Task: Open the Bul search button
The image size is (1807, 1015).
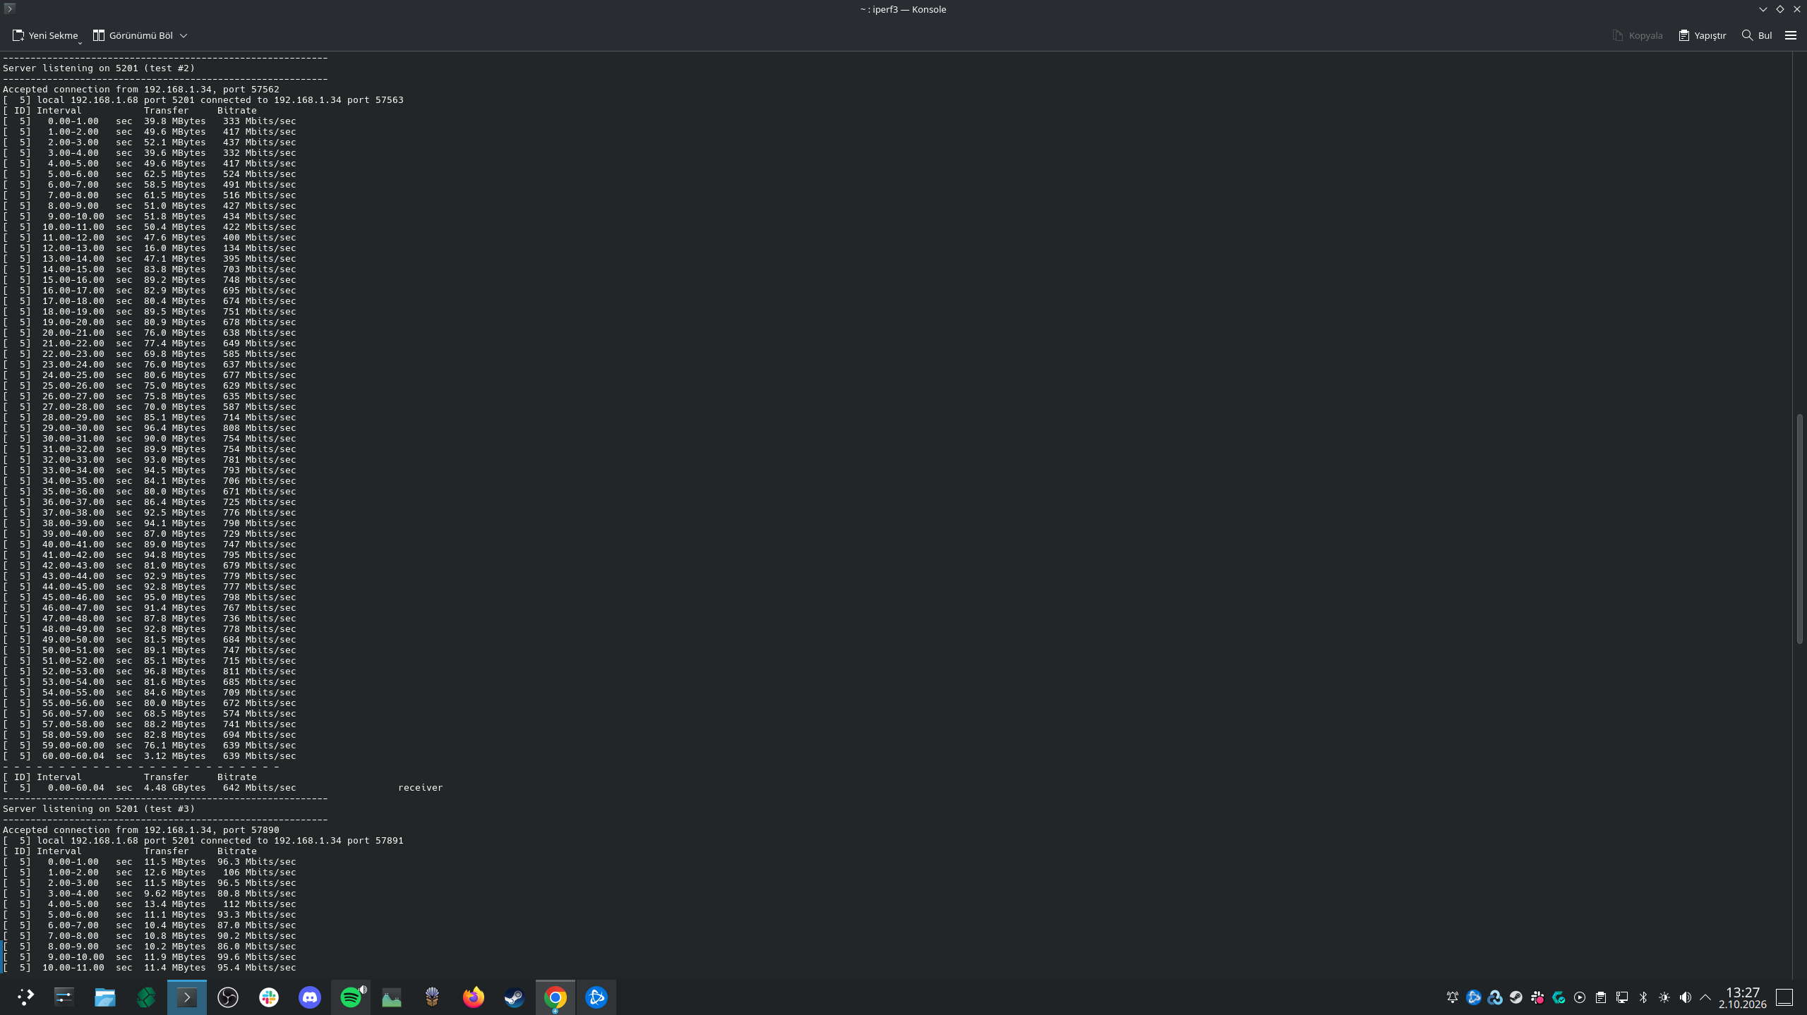Action: pos(1757,35)
